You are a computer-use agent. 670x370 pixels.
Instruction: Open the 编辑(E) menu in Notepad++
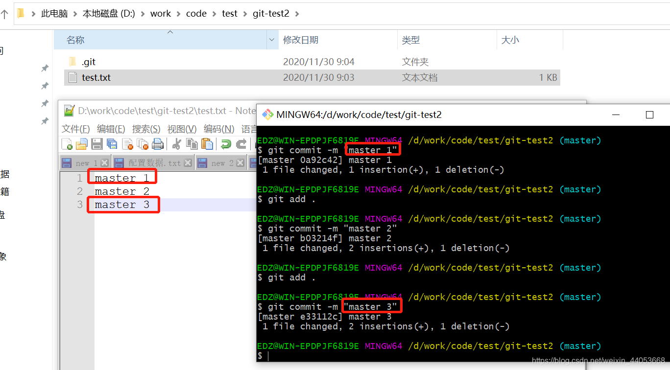(111, 129)
